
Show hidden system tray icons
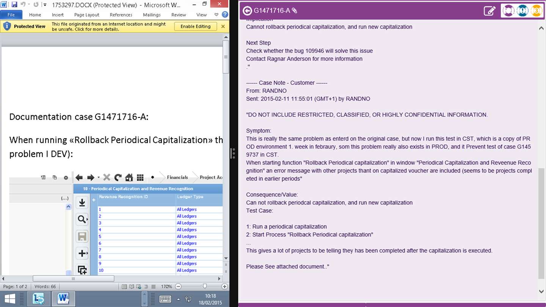178,299
